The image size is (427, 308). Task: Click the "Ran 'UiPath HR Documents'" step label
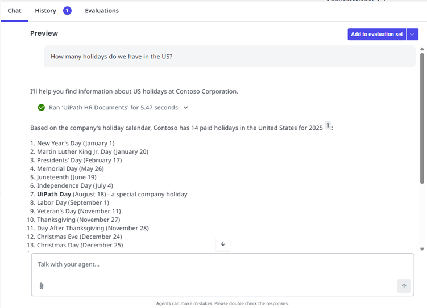pos(113,107)
